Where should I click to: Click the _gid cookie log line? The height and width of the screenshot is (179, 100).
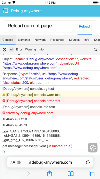[x=32, y=136]
